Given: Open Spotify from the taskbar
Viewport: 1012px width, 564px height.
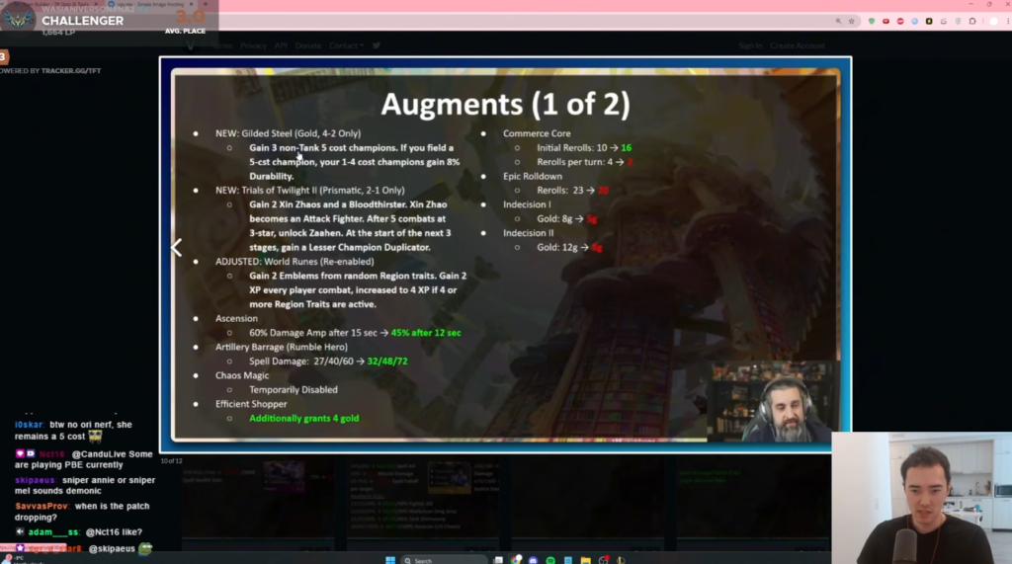Looking at the screenshot, I should coord(550,560).
